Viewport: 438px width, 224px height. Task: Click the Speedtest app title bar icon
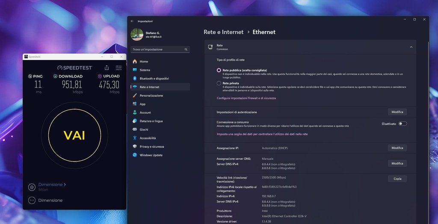pyautogui.click(x=26, y=57)
